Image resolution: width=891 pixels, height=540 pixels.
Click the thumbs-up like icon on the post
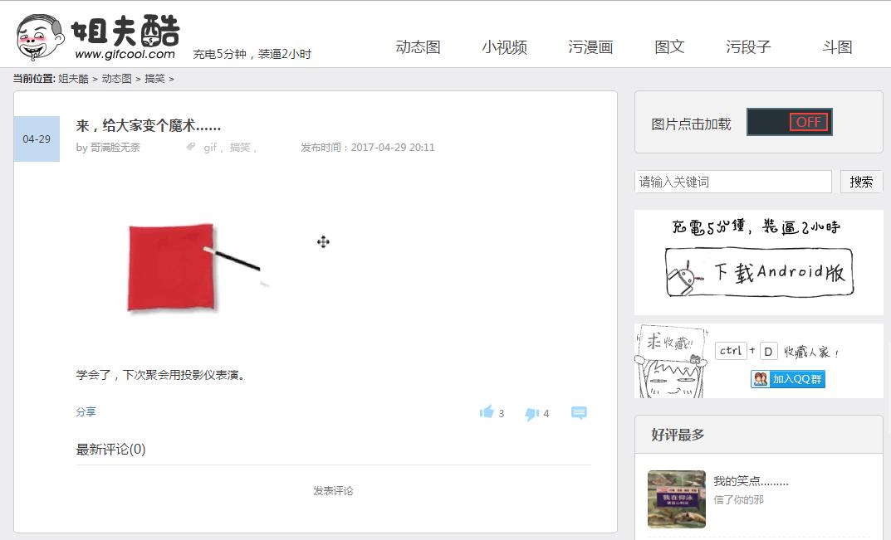[486, 412]
